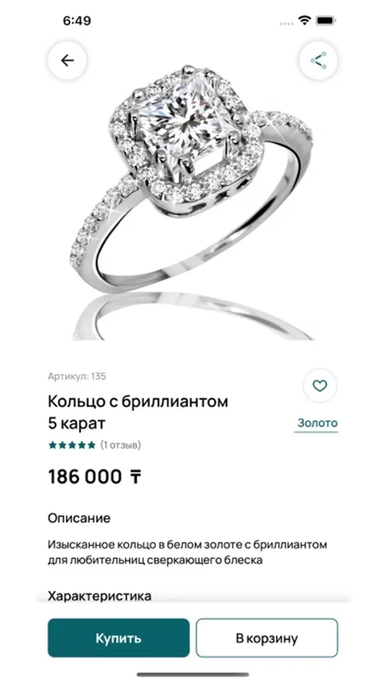Tap the Купить button

118,638
